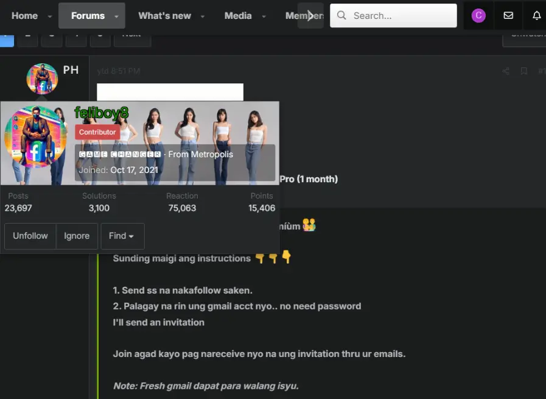Click the 'Join agad kayo' sentence

coord(259,354)
